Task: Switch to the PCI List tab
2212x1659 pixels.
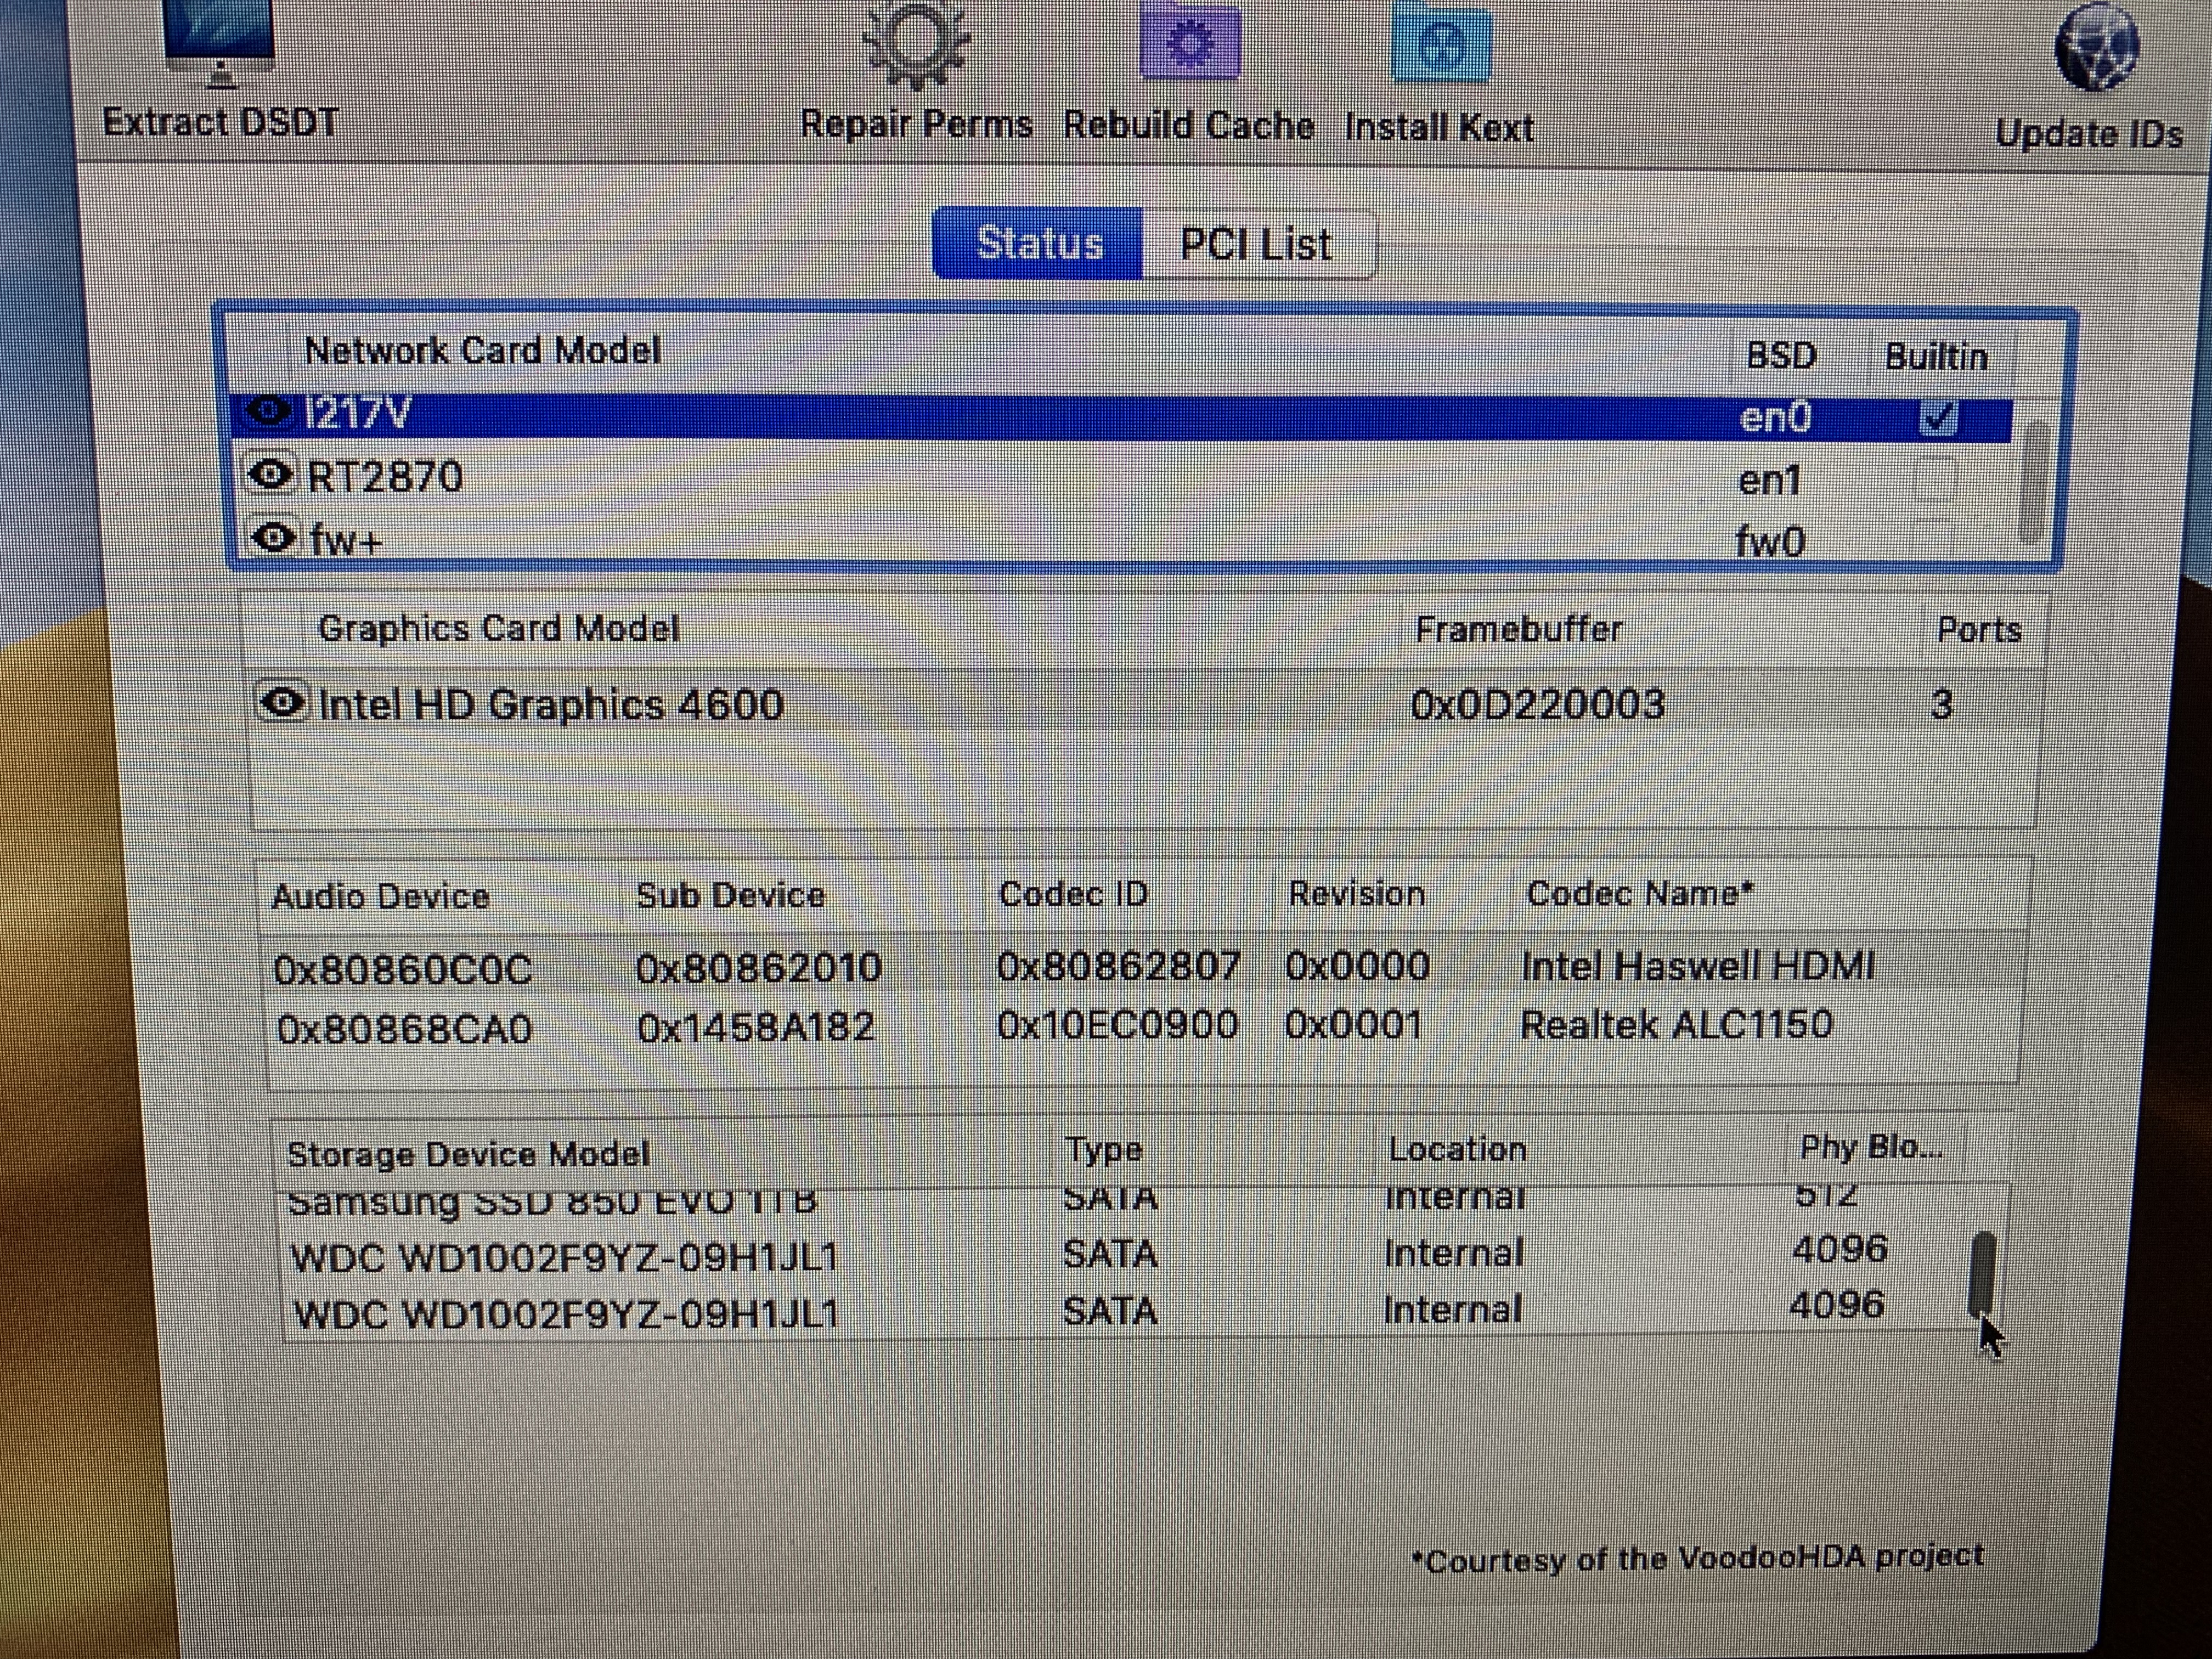Action: pyautogui.click(x=1256, y=245)
